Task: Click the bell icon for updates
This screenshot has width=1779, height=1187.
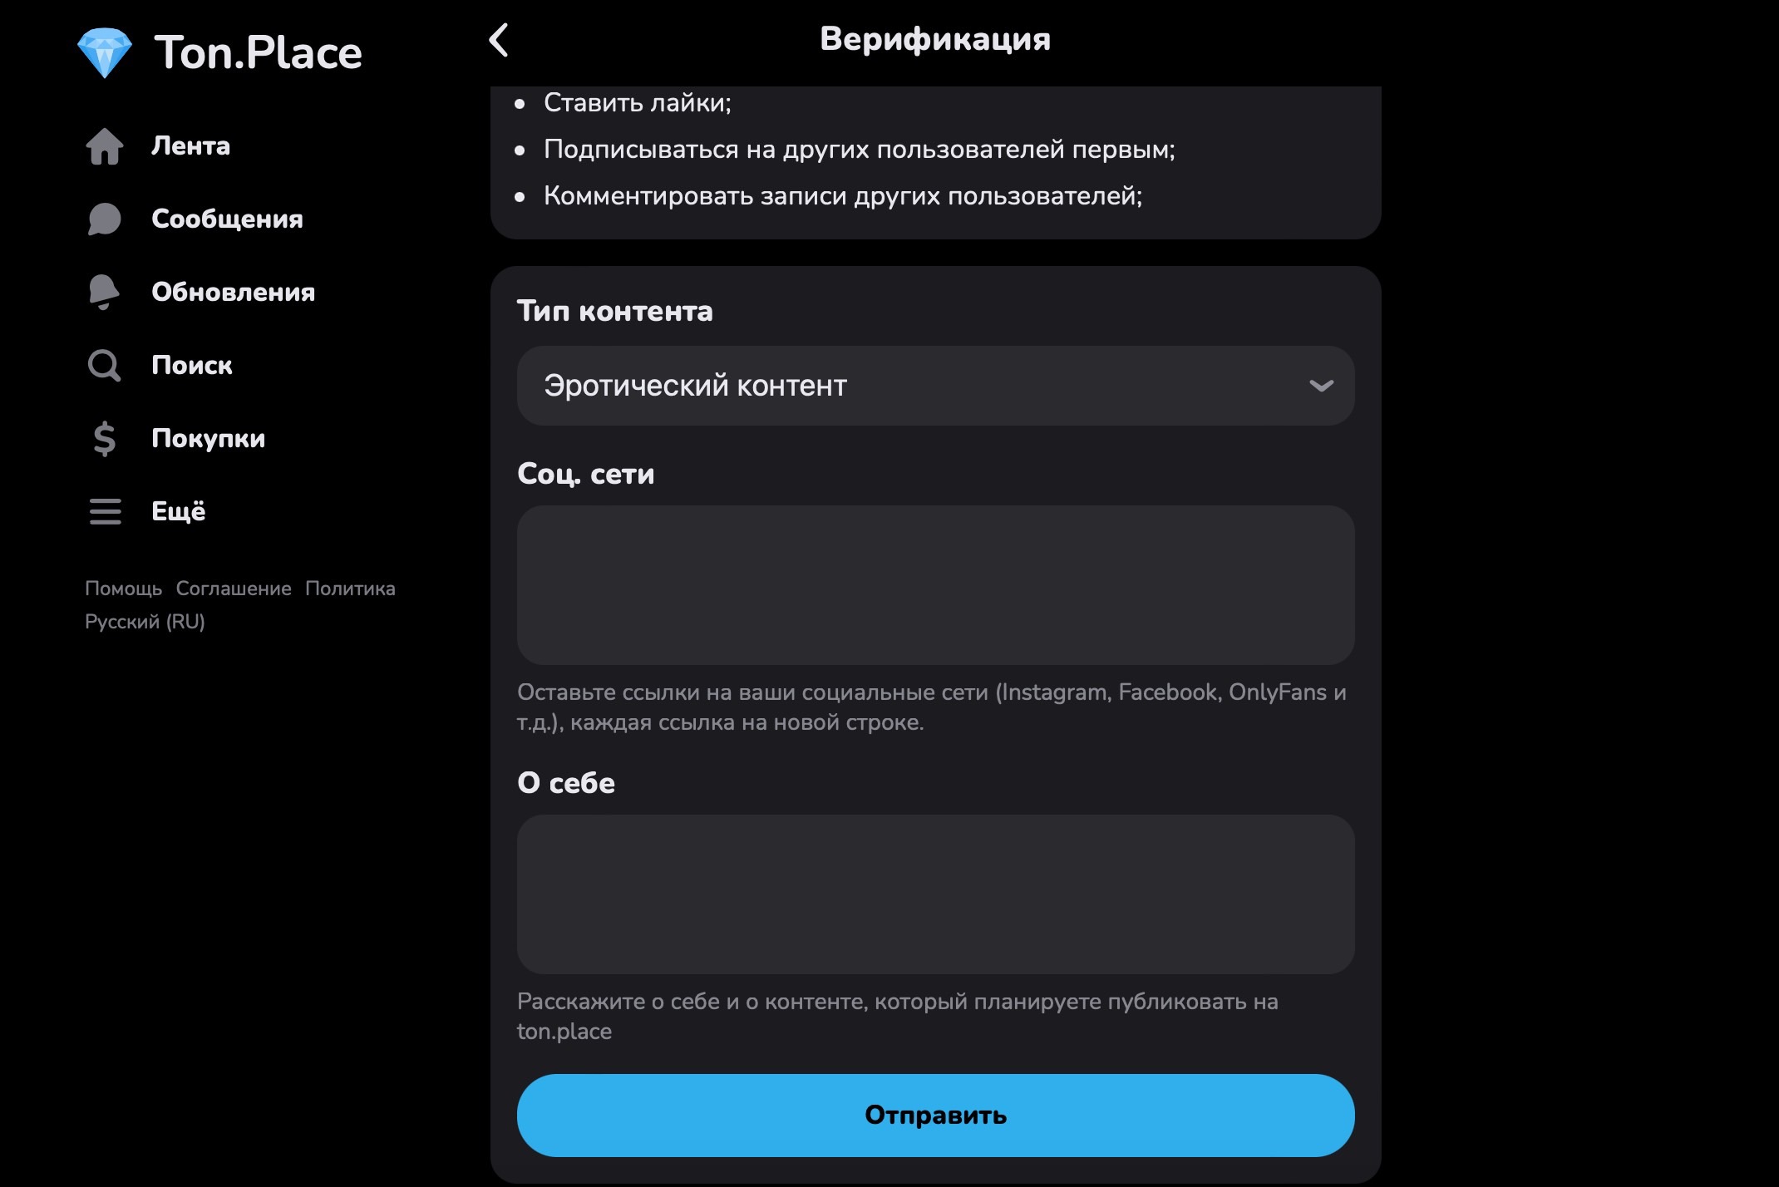Action: pyautogui.click(x=104, y=292)
